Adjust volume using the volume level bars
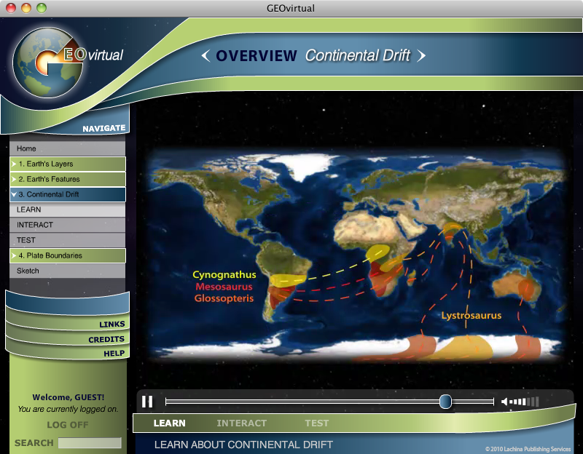 click(524, 402)
